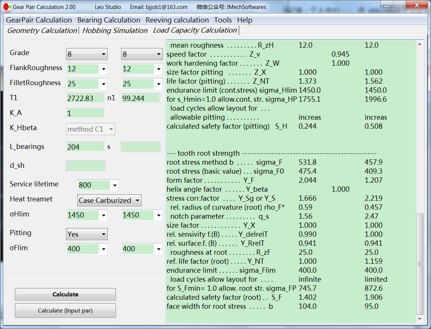Open the first FilletRoughness dropdown

(x=104, y=84)
